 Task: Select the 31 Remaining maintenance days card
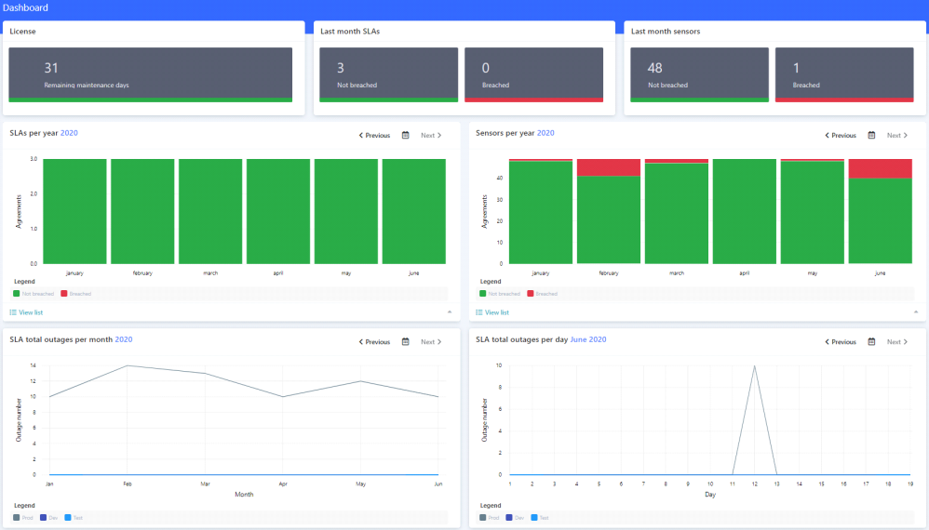(151, 74)
